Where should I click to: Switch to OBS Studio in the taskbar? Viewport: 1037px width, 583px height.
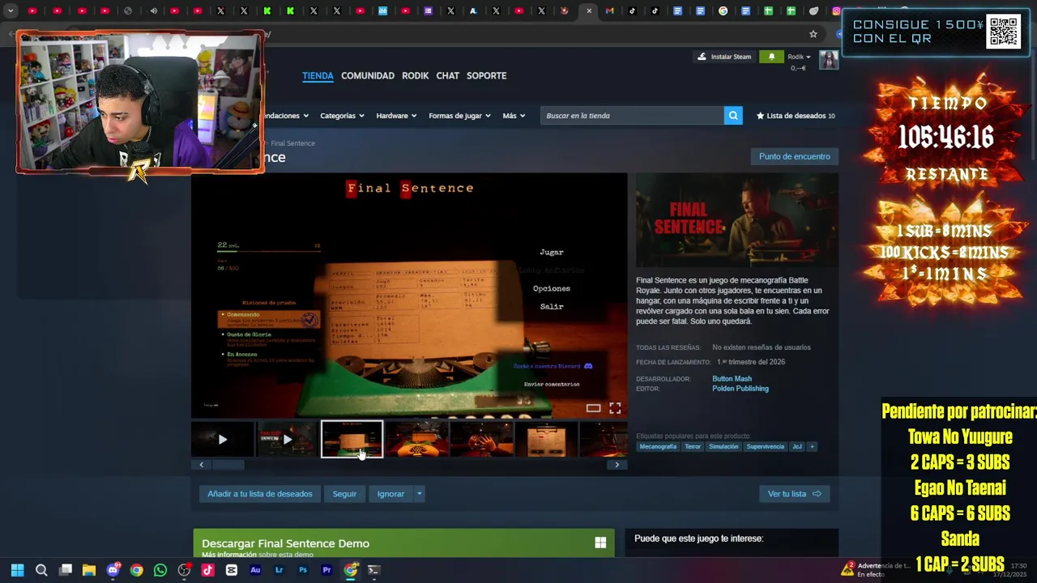click(184, 570)
